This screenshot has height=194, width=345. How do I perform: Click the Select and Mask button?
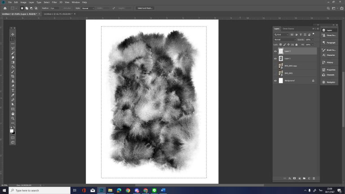click(x=145, y=8)
